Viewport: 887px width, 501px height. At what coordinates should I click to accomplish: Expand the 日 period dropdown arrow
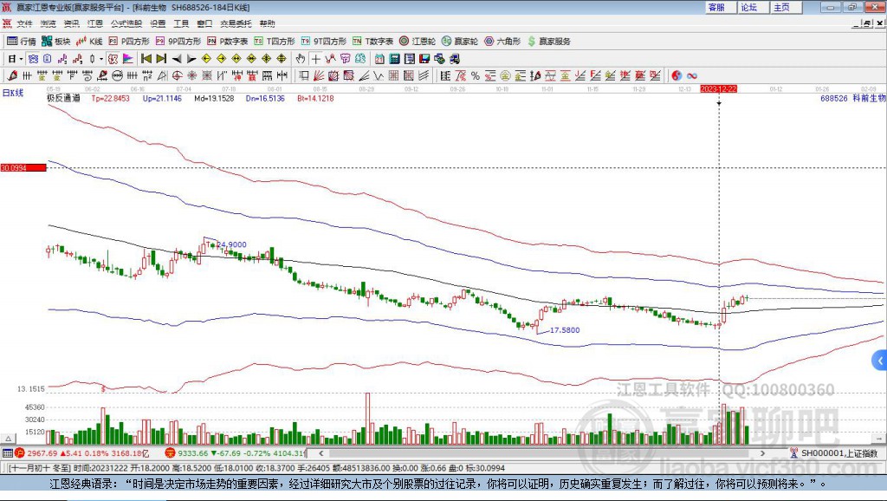(x=21, y=58)
